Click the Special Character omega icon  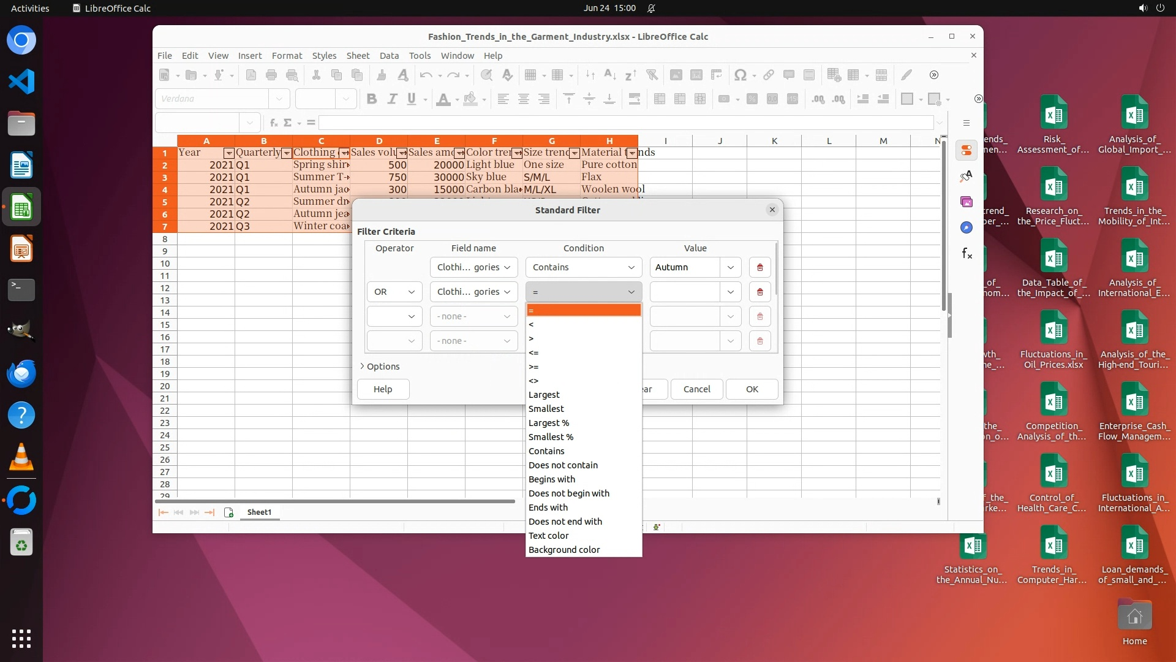740,75
